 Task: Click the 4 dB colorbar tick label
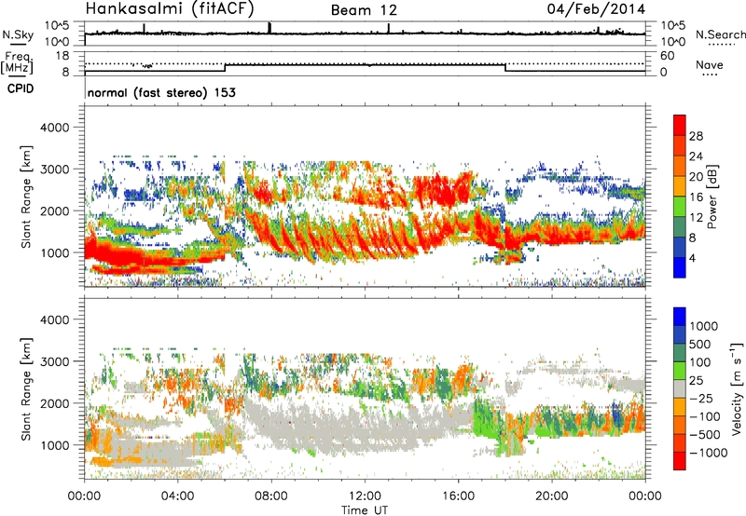click(x=692, y=258)
